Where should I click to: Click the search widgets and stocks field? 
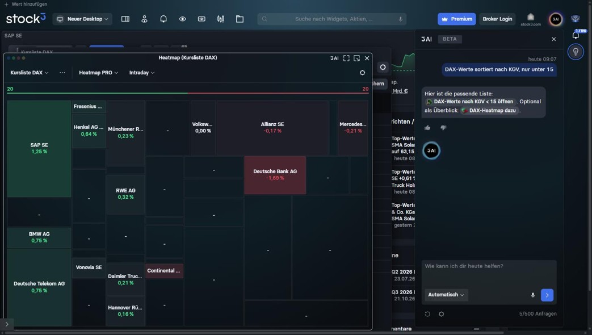tap(332, 19)
